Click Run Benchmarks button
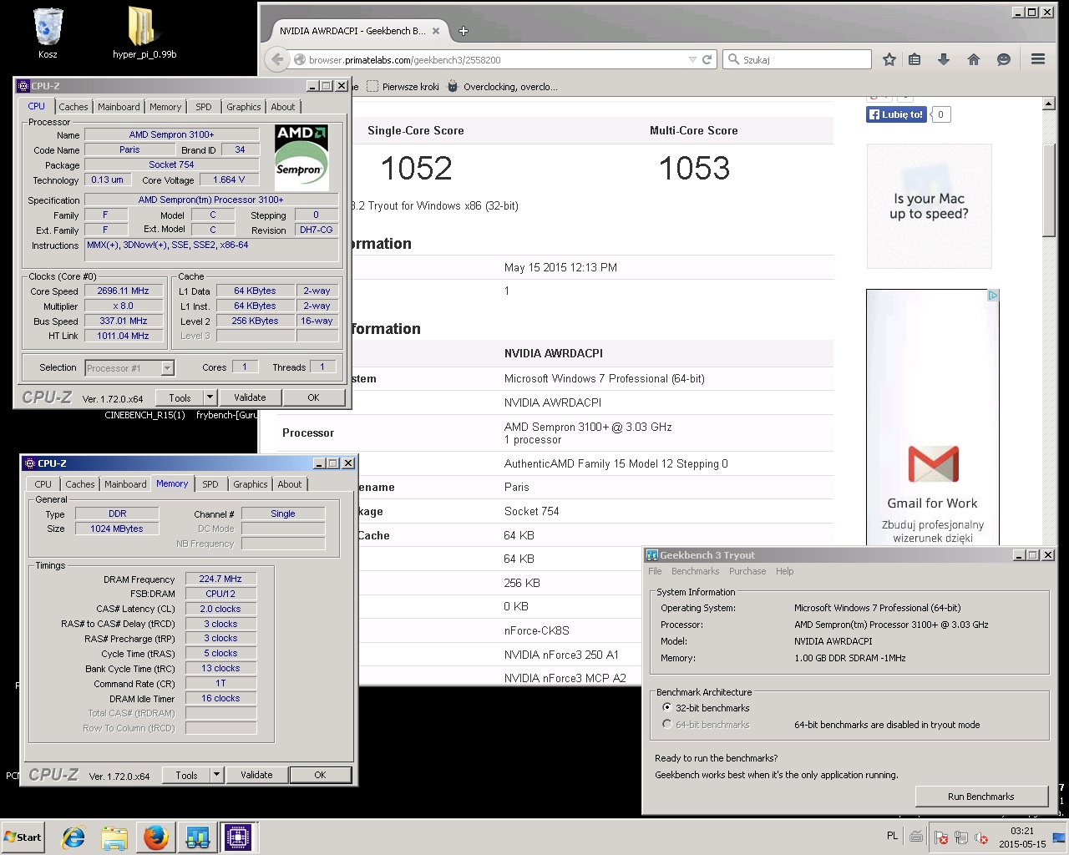 [981, 797]
